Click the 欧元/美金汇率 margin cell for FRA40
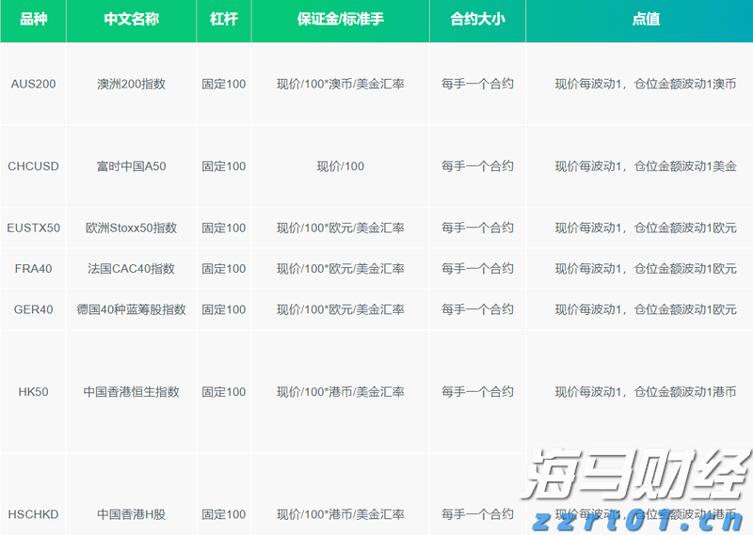This screenshot has height=535, width=753. 341,269
